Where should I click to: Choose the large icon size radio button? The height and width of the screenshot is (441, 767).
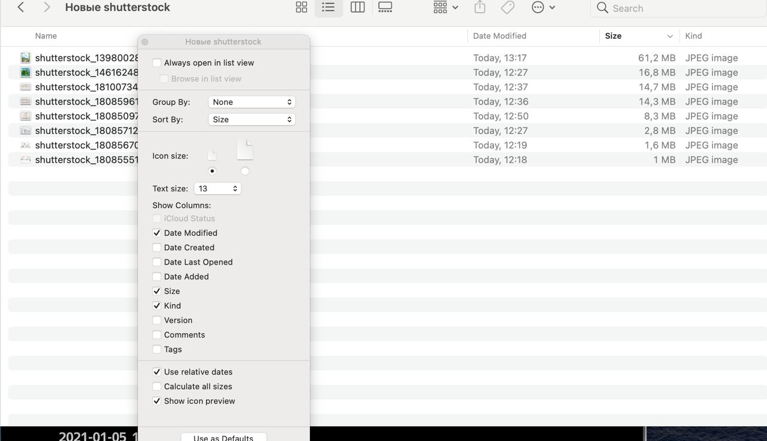pos(244,171)
